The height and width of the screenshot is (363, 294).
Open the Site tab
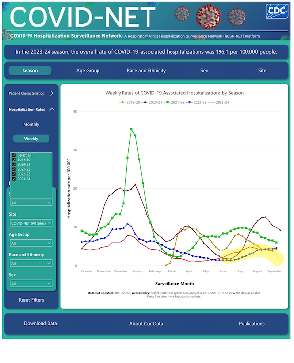coord(262,70)
